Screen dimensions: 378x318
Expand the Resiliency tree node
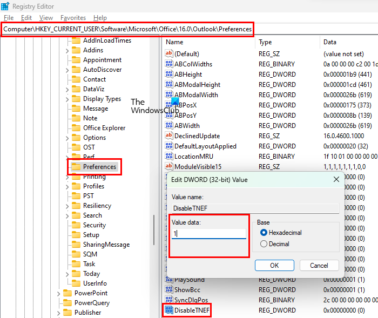tap(67, 206)
